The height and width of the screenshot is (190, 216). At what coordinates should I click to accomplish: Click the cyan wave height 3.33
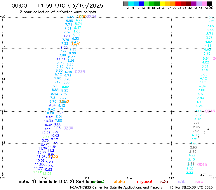pos(189,173)
